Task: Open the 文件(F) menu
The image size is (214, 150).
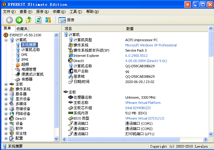Action: point(9,12)
